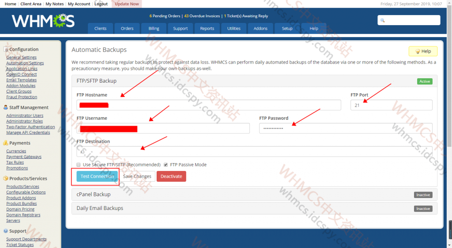Open My Account link
452x248 pixels.
pos(79,4)
